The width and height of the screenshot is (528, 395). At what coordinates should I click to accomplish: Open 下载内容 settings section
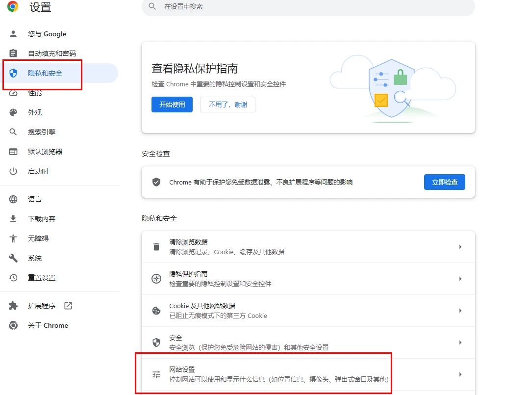point(59,219)
